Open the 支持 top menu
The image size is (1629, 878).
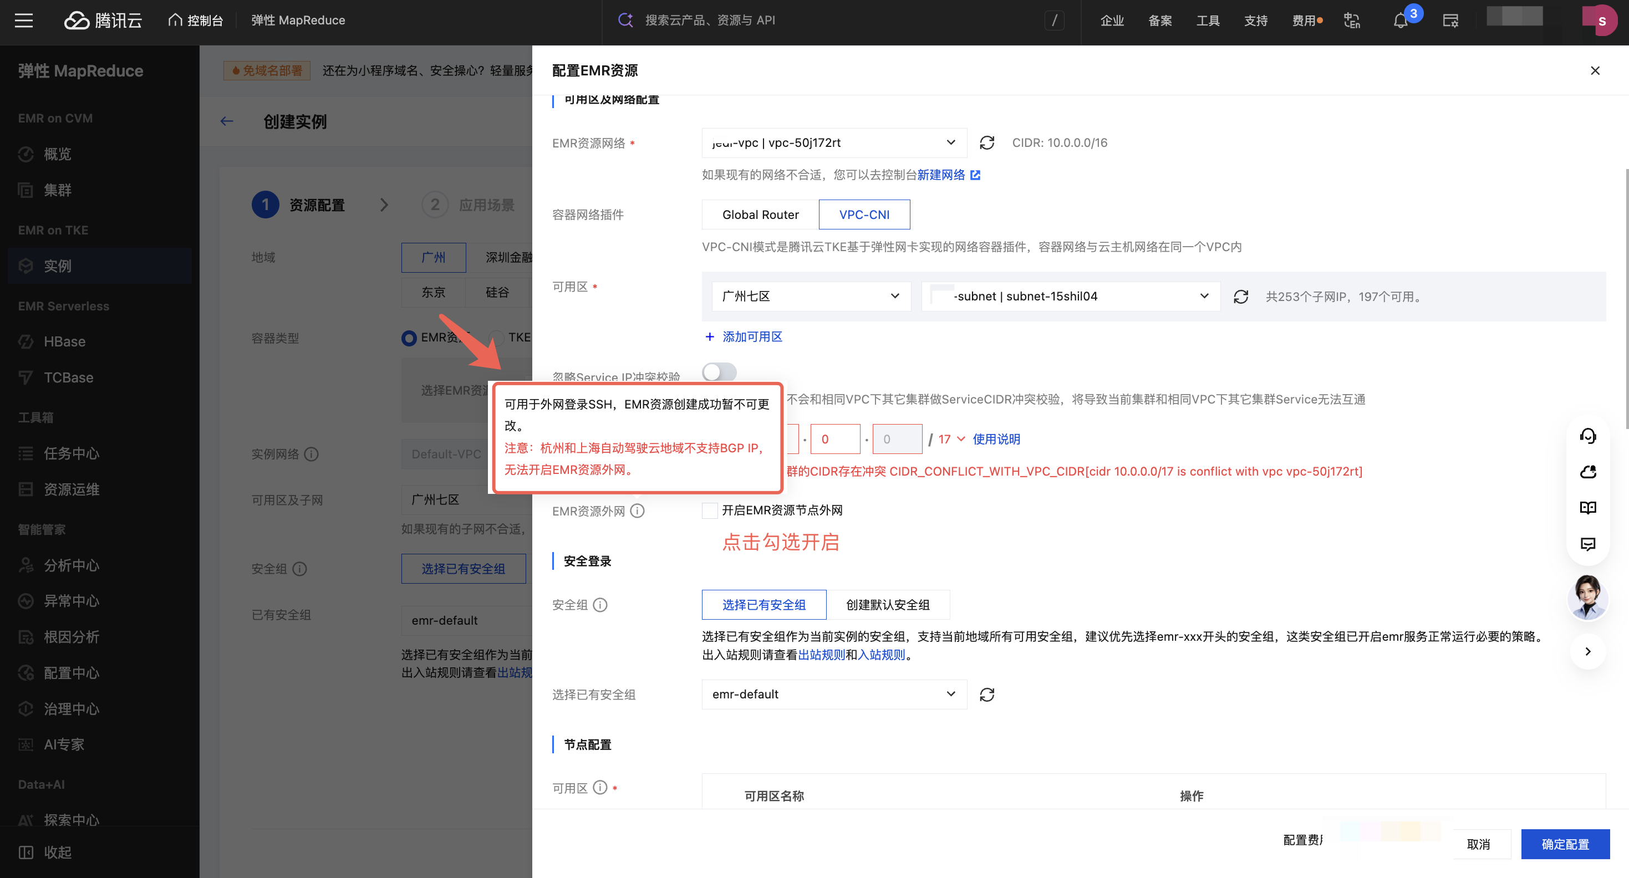click(x=1256, y=20)
